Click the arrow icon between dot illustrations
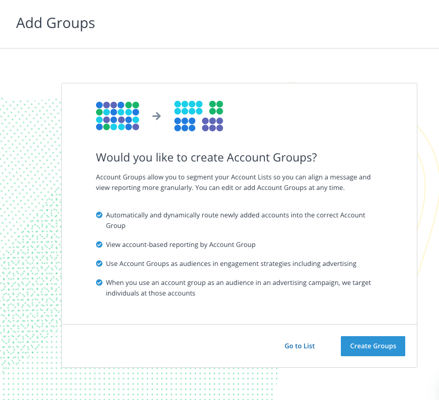Viewport: 439px width, 400px height. point(157,116)
